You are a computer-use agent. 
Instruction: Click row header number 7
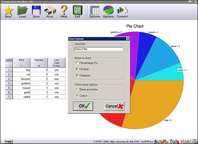coord(9,97)
